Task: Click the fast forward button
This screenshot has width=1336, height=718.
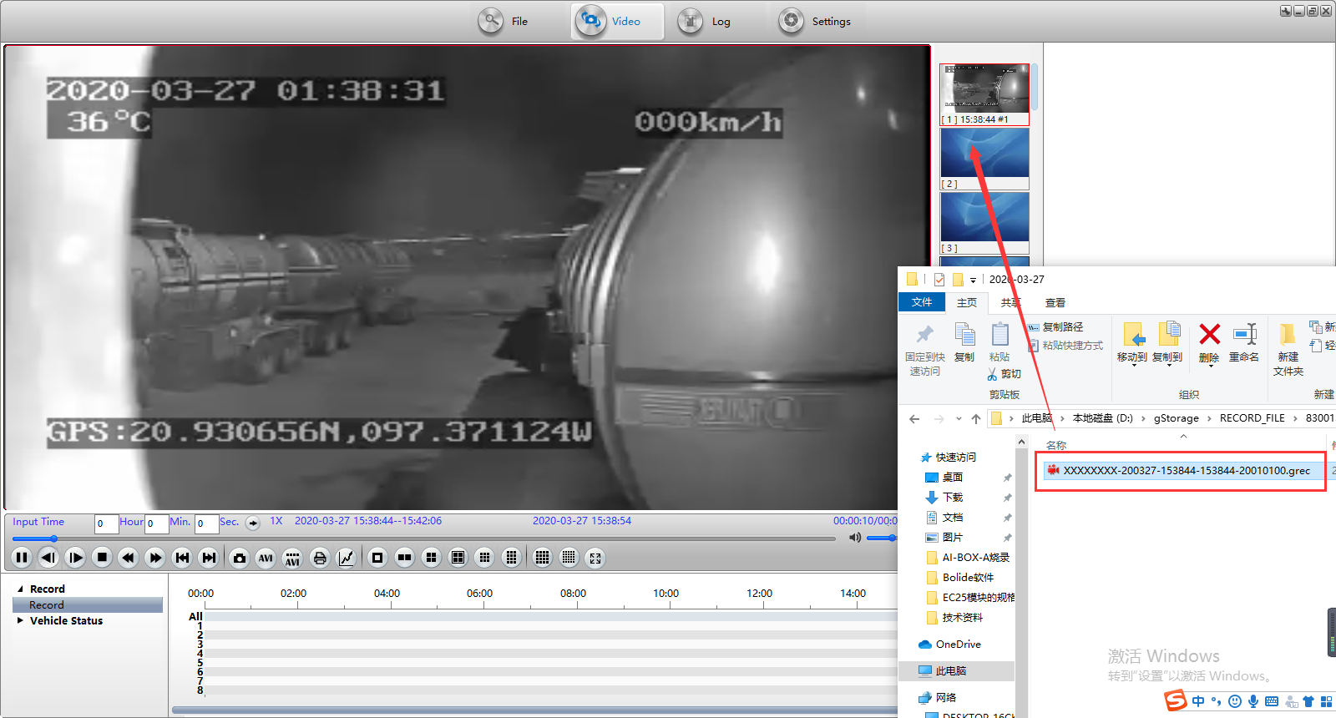Action: point(155,558)
